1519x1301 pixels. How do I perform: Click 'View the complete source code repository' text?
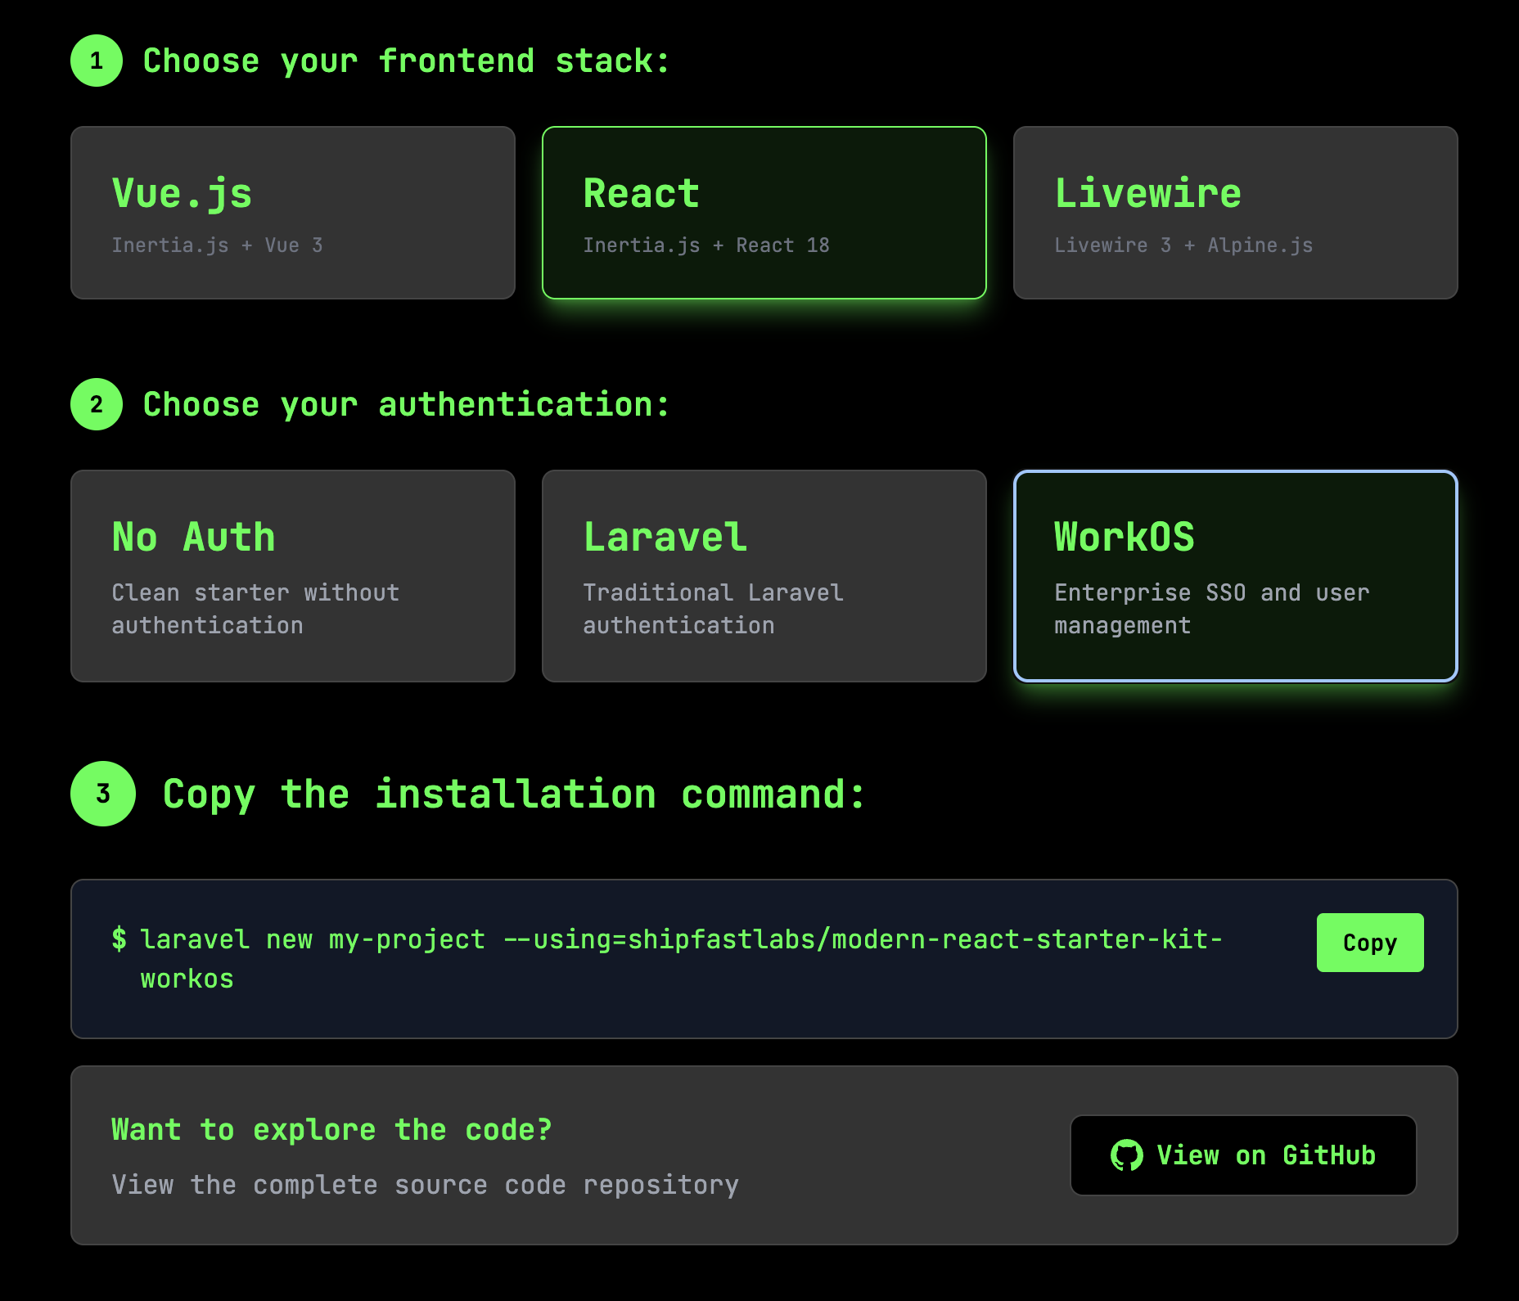coord(425,1185)
